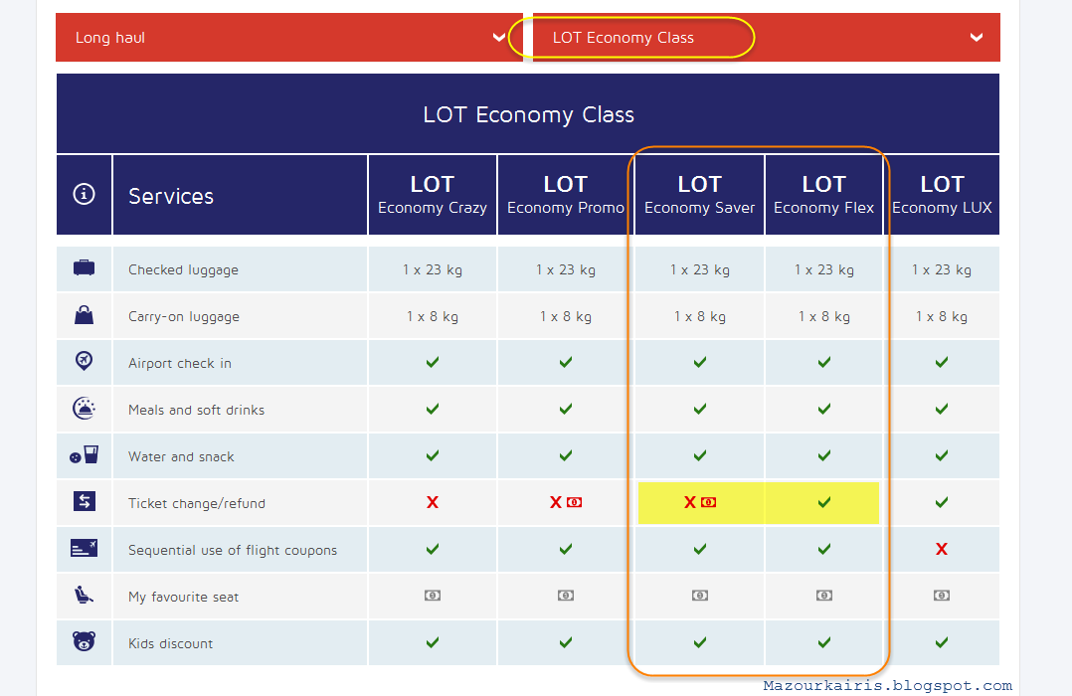Screen dimensions: 1072x696
Task: Click the favourite seat icon
Action: [84, 595]
